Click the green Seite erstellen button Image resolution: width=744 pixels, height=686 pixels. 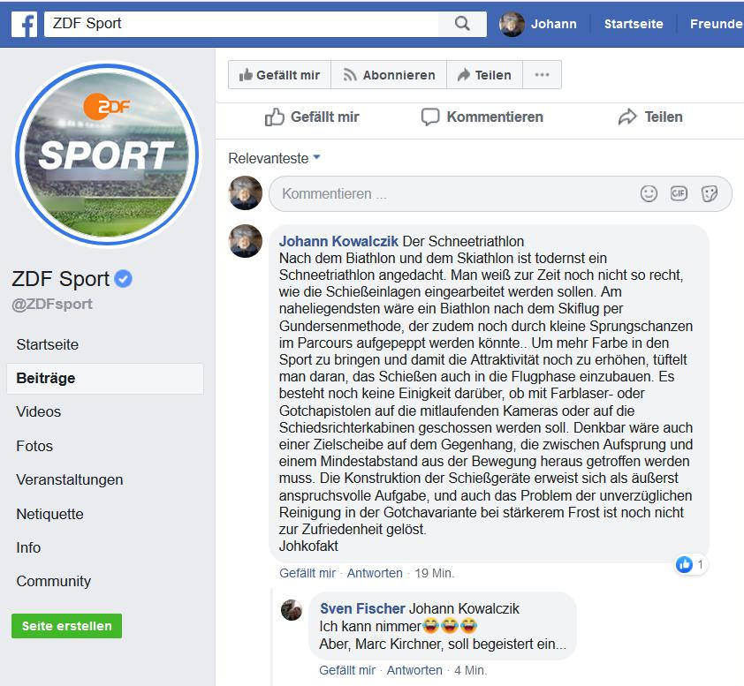(66, 626)
